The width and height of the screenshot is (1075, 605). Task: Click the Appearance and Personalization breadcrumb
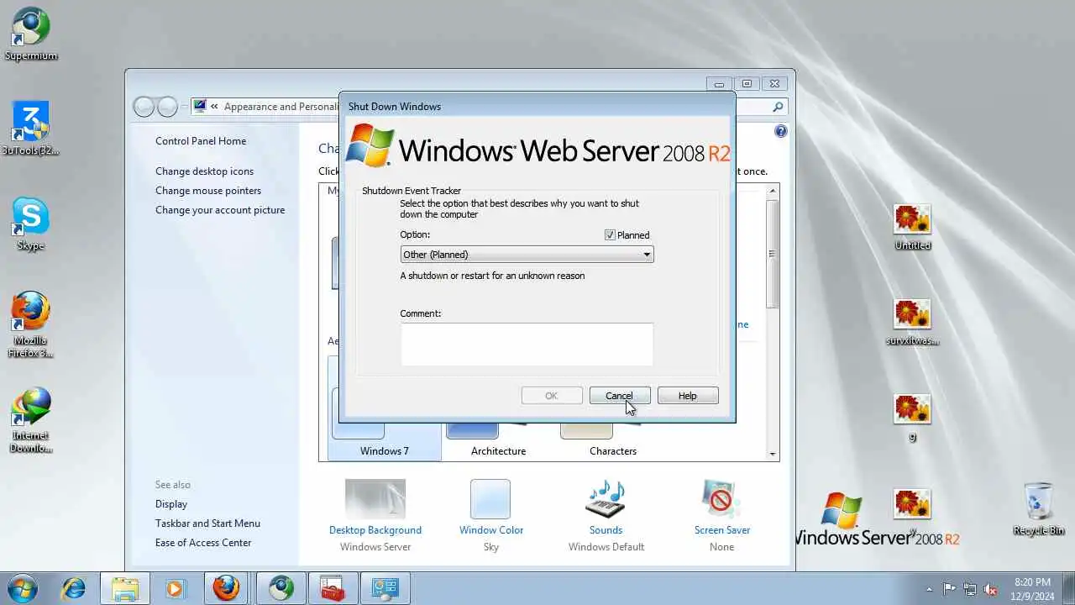[281, 107]
